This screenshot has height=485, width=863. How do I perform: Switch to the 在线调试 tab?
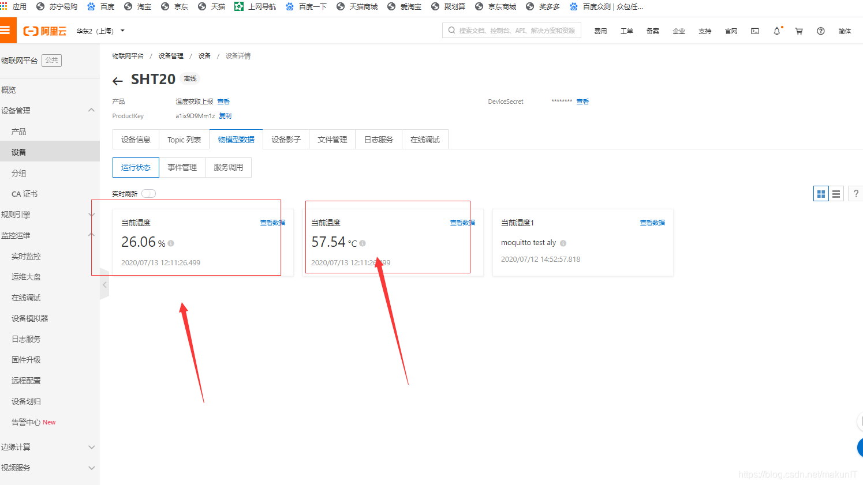[425, 140]
